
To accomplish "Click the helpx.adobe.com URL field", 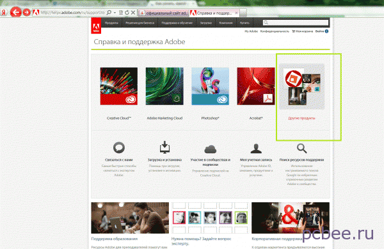I will [72, 13].
